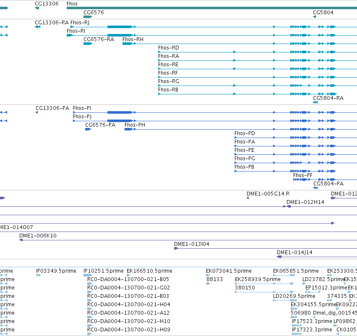Click the CG13306 gene arrow glyph
This screenshot has height=336, width=357.
click(x=37, y=8)
